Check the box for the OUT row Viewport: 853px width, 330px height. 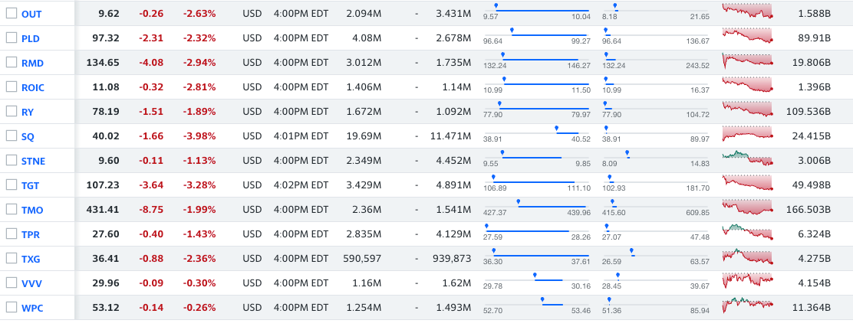(12, 13)
